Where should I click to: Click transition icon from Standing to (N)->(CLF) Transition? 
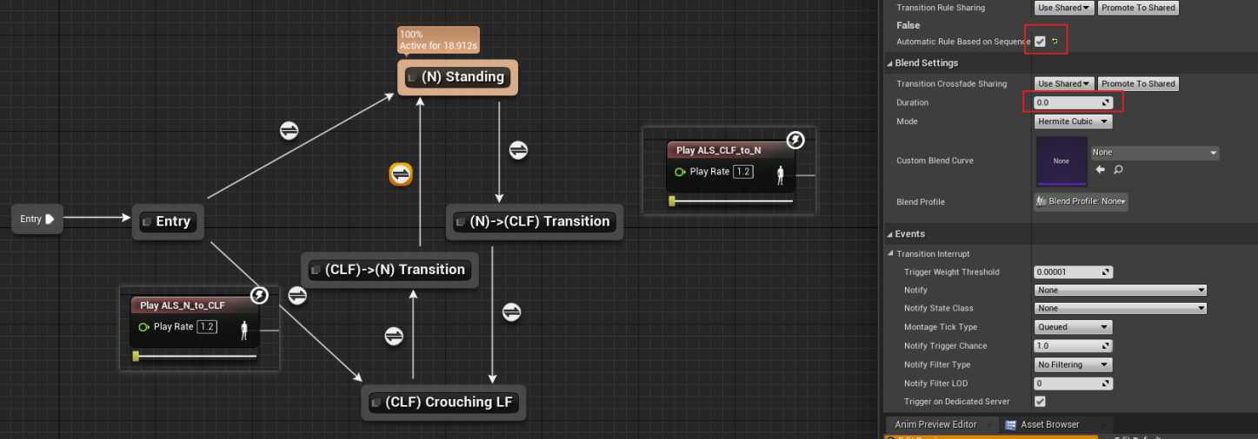click(518, 149)
